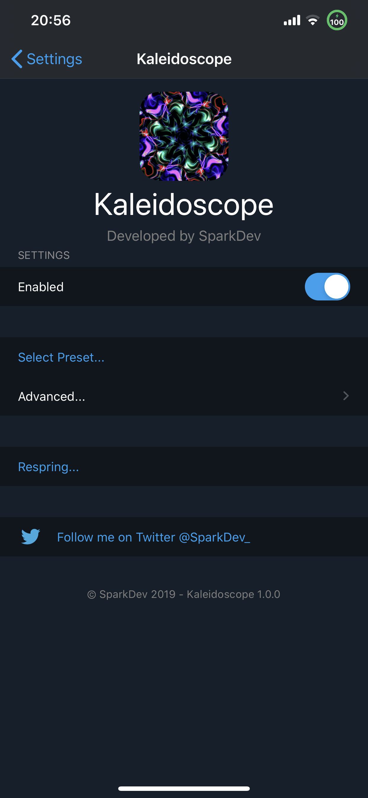Viewport: 368px width, 798px height.
Task: Tap the Kaleidoscope navigation bar title
Action: click(184, 59)
